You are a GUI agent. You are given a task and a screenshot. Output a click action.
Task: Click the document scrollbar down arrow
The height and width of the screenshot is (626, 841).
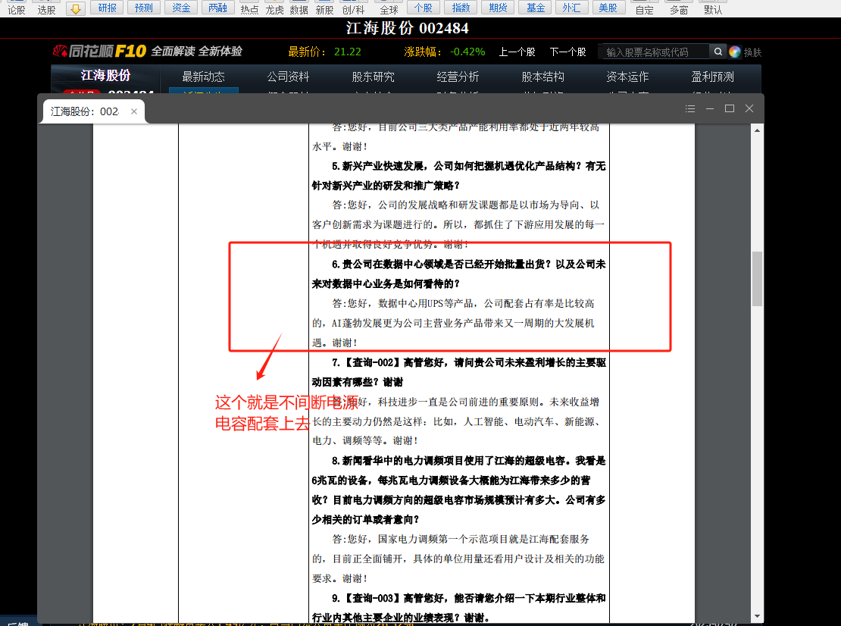pyautogui.click(x=757, y=616)
